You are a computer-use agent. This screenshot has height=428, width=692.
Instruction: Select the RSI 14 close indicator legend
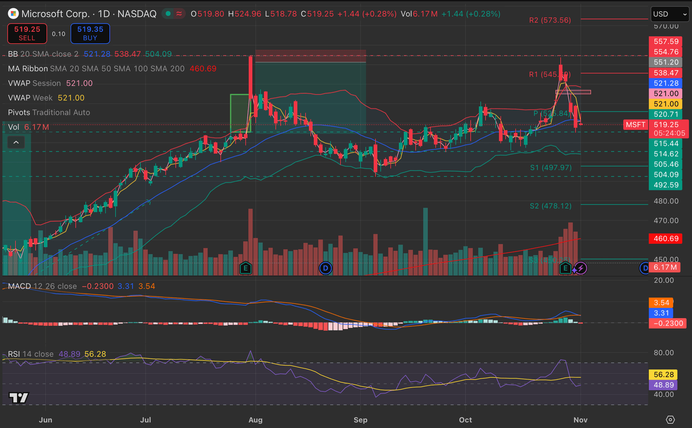pyautogui.click(x=30, y=354)
